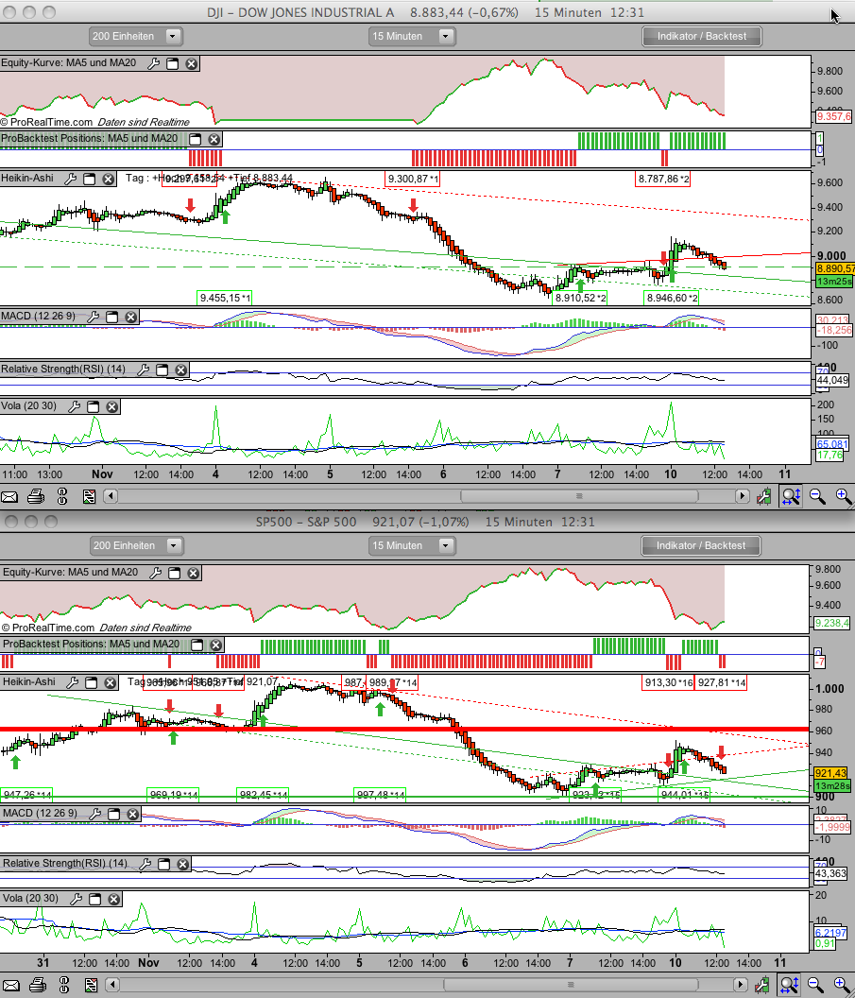Click wrench chart settings icon in SP500 toolbar
The height and width of the screenshot is (998, 855).
(x=762, y=986)
